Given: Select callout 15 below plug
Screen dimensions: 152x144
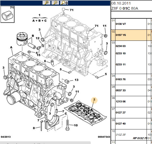Looking at the screenshot, I should click(38, 55).
